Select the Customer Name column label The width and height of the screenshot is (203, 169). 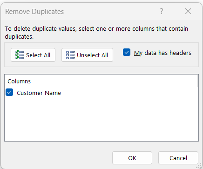click(x=39, y=93)
